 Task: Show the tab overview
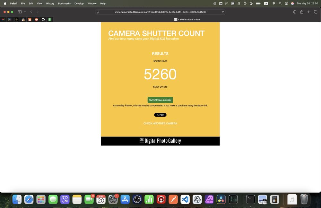[x=316, y=12]
